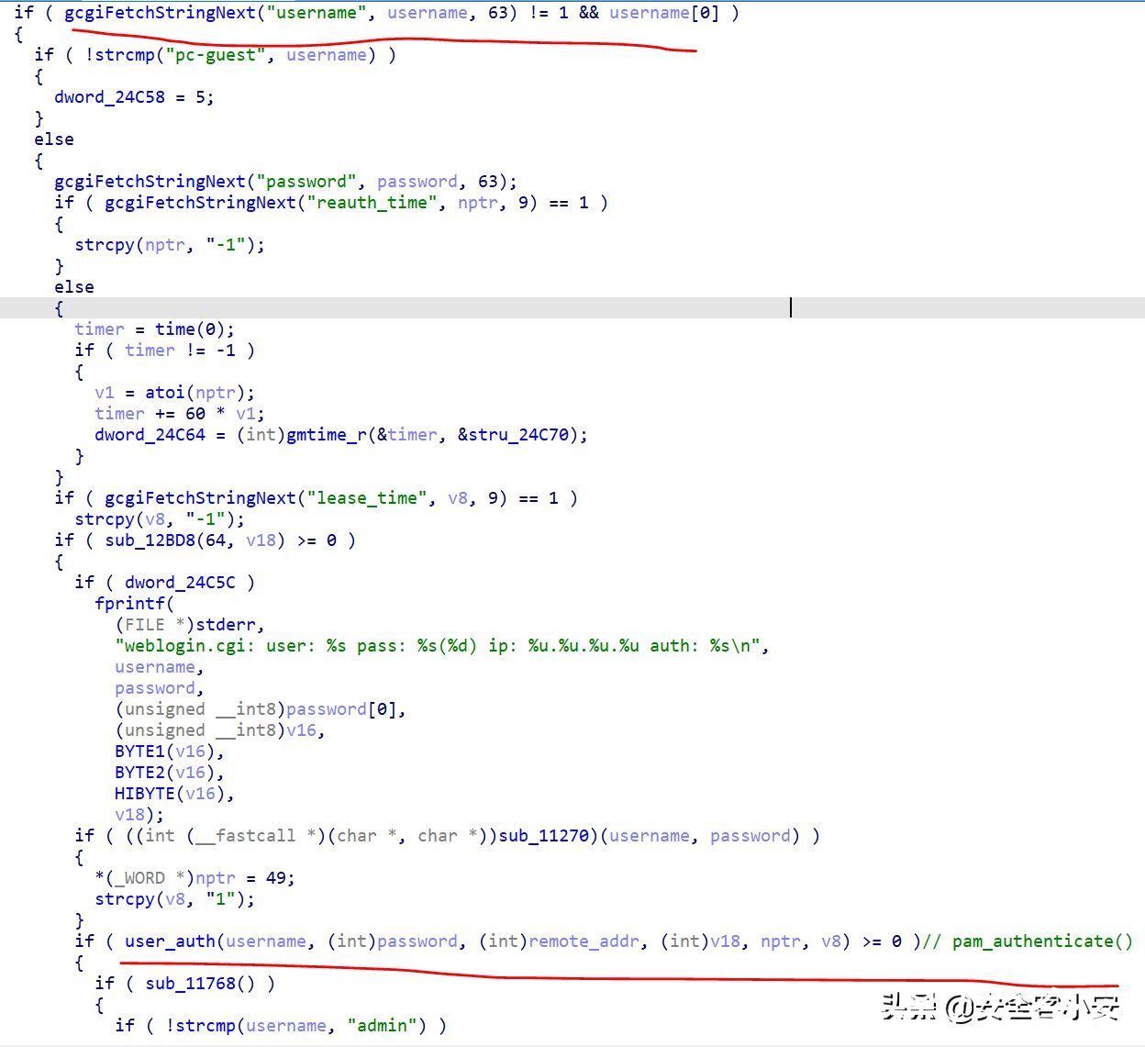Screen dimensions: 1145x1047
Task: Click strcpy in the strcpy(v8, "1") line
Action: [125, 899]
